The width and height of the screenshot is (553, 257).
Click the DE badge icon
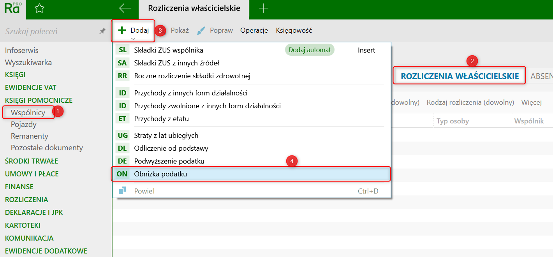122,161
